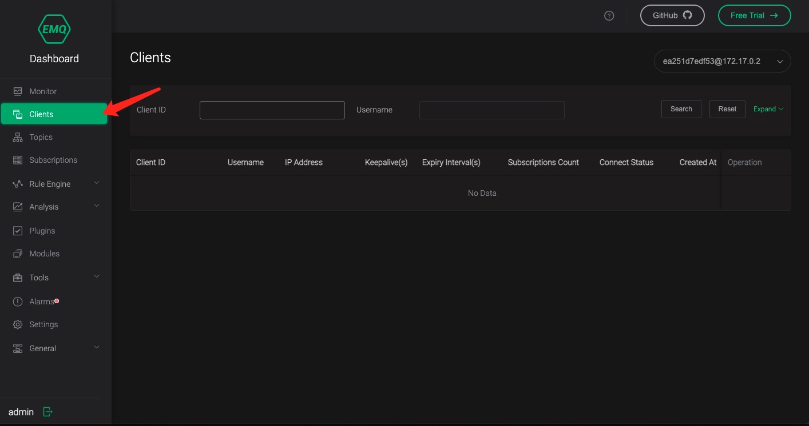The width and height of the screenshot is (809, 426).
Task: Click the Subscriptions list icon
Action: click(18, 160)
